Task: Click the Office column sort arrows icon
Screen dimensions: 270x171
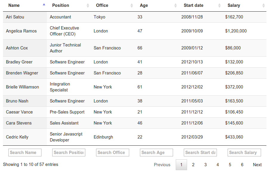Action: coord(132,5)
